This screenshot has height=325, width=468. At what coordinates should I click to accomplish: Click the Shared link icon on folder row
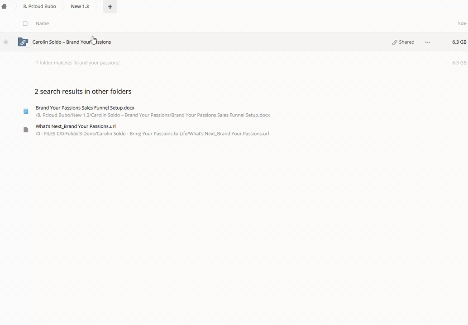pos(395,42)
